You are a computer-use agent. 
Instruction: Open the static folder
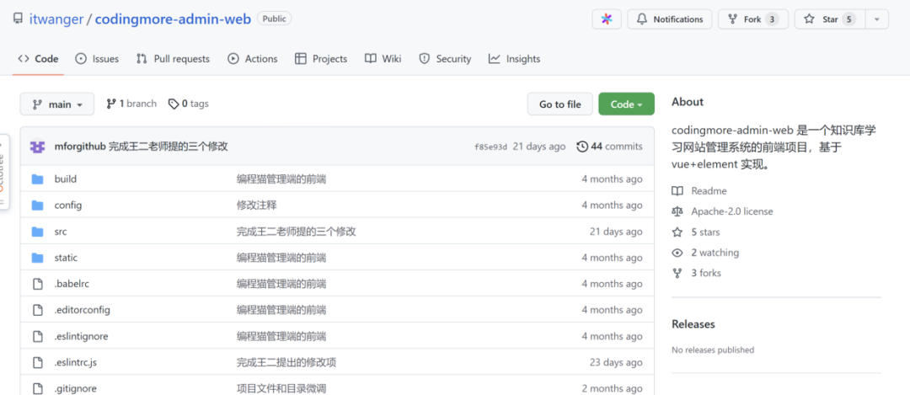(67, 258)
